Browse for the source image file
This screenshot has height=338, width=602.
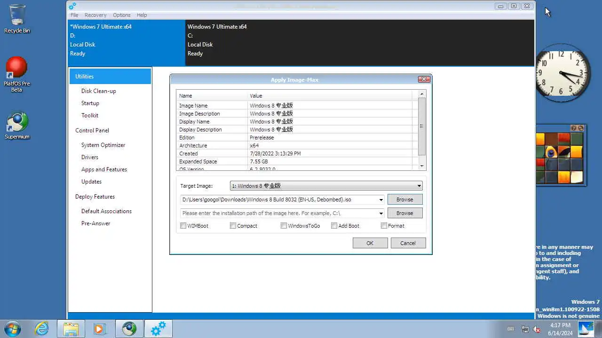pos(404,200)
